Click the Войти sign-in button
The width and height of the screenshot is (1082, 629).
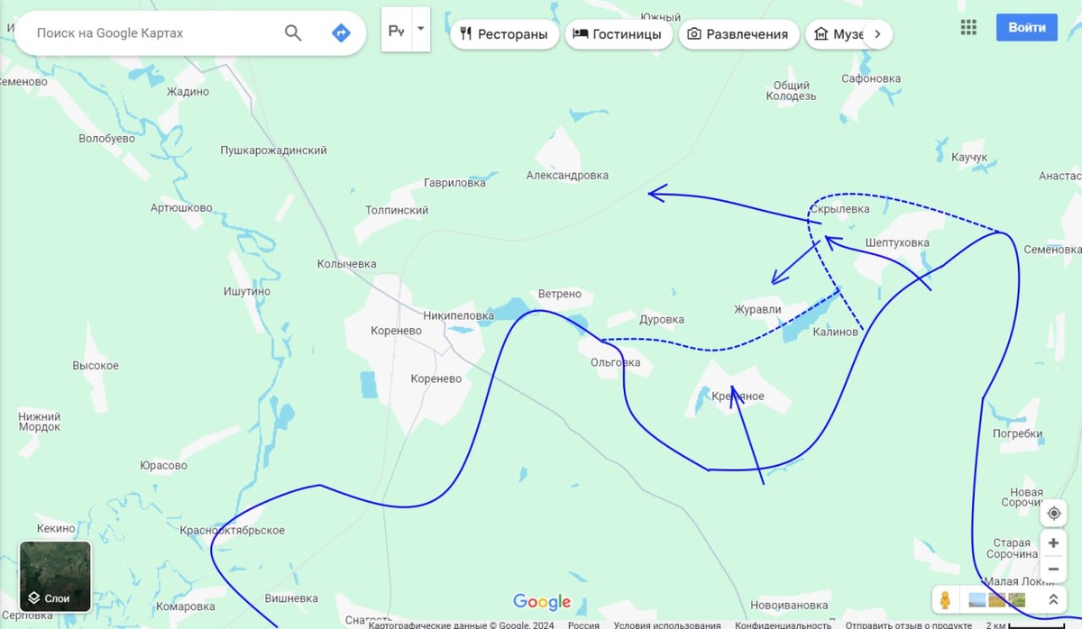[1027, 27]
